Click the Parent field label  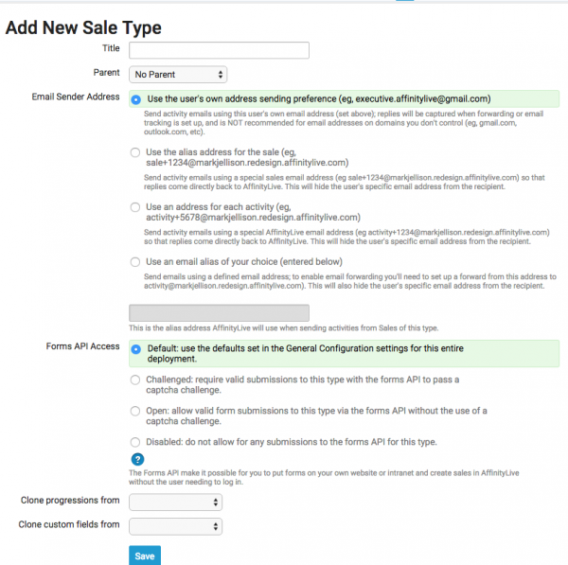click(x=106, y=72)
